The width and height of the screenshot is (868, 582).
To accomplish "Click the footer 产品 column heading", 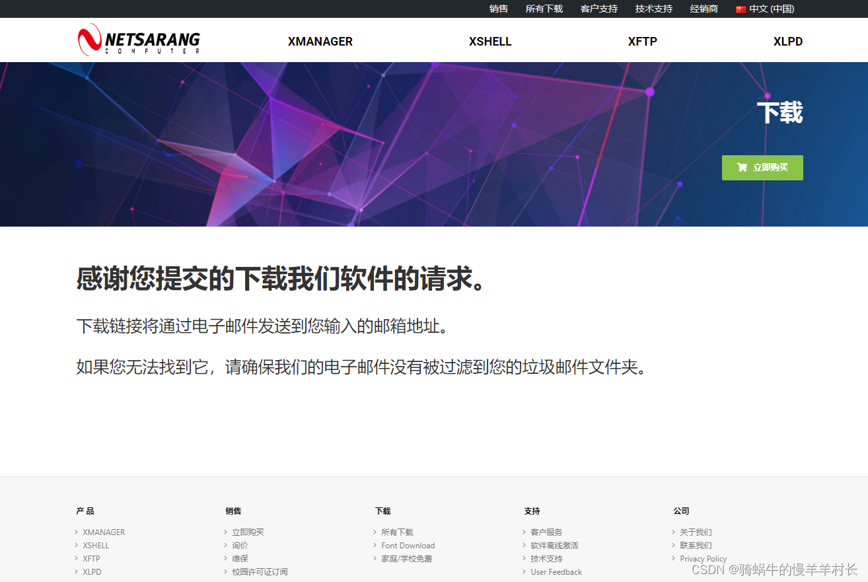I will pyautogui.click(x=85, y=511).
